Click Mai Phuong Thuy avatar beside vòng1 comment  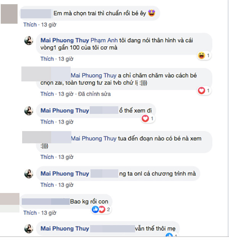click(29, 41)
